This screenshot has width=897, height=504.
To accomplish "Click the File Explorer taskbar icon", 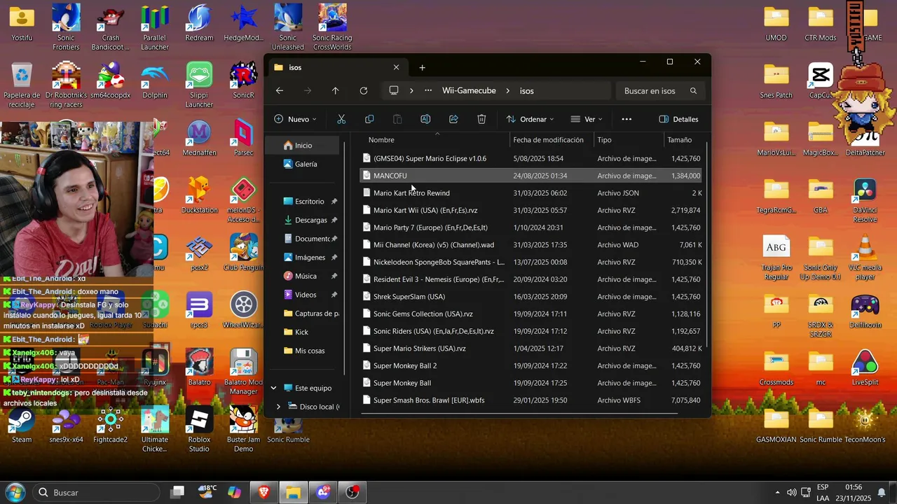I will pos(293,493).
